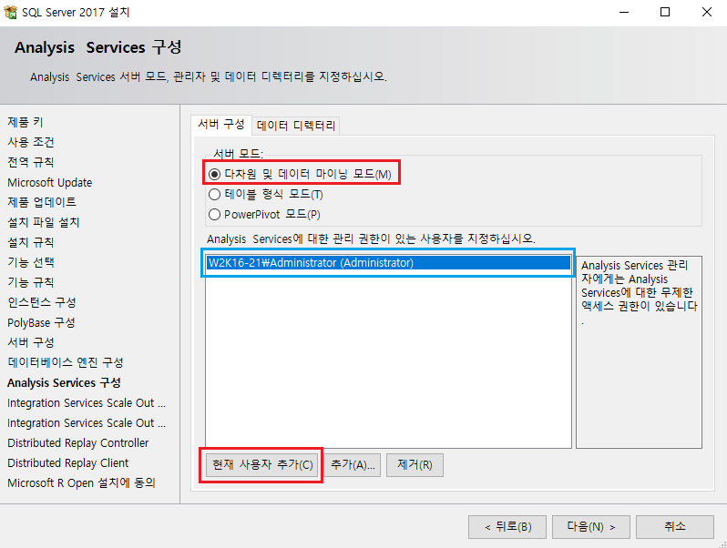Select 테이블 형식 모드(T) radio button
The width and height of the screenshot is (727, 548).
pos(214,194)
